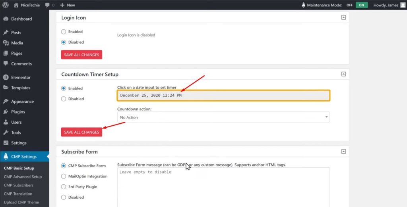The image size is (407, 207).
Task: Disable the Countdown Timer radio option
Action: tap(64, 99)
